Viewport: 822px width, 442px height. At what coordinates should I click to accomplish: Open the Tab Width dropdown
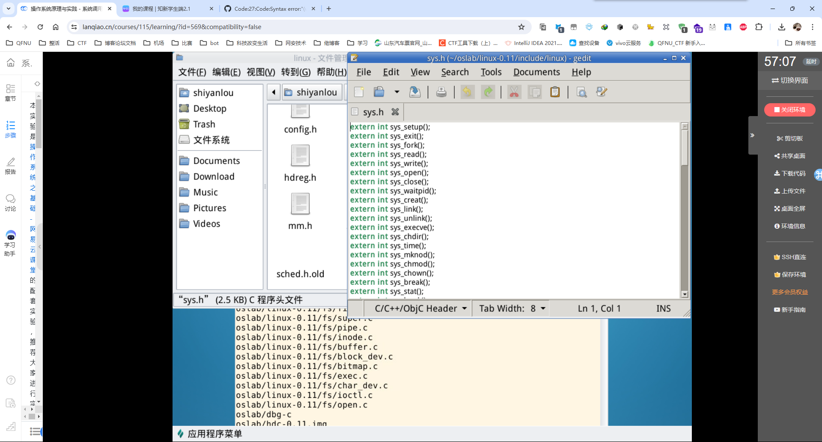tap(512, 308)
